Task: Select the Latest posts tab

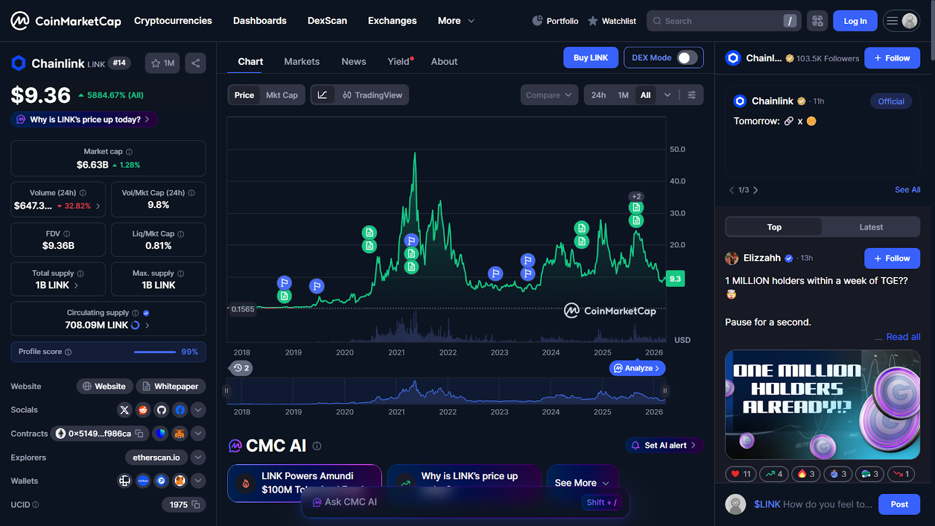Action: [x=870, y=227]
